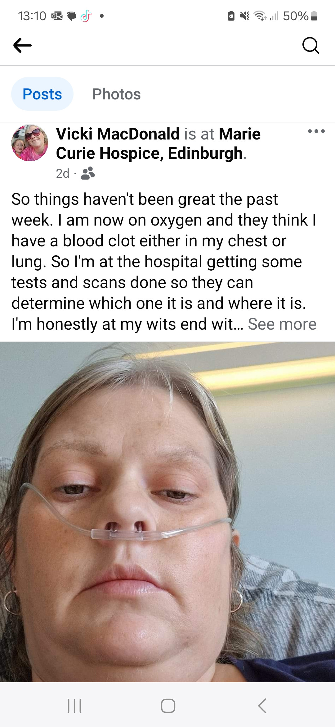Image resolution: width=335 pixels, height=727 pixels.
Task: Tap the Android back chevron
Action: coord(262,706)
